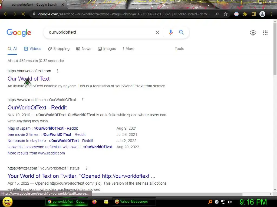Click the scroll right arrow
Screen dimensions: 277x207
271,194
